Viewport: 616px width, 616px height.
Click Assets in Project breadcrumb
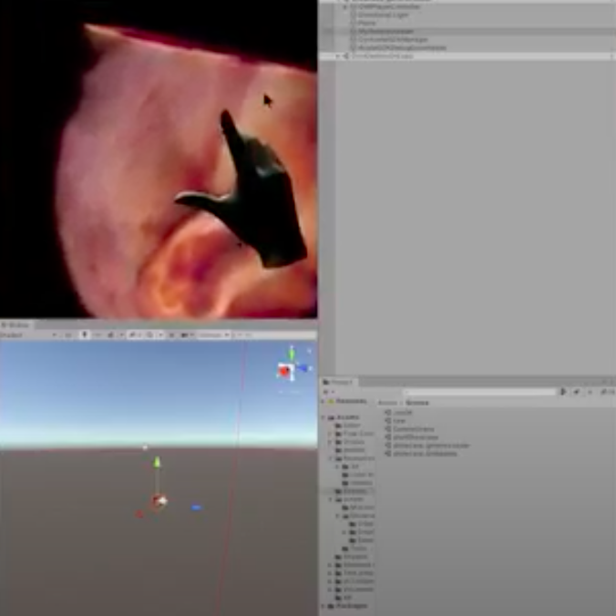pyautogui.click(x=387, y=403)
